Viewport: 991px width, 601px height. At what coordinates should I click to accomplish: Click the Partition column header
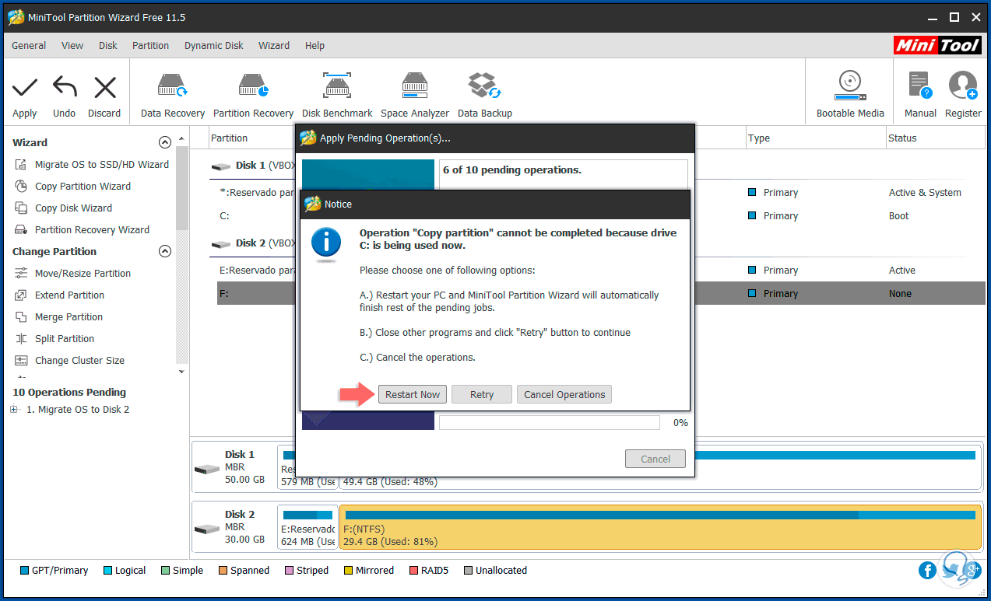point(229,138)
